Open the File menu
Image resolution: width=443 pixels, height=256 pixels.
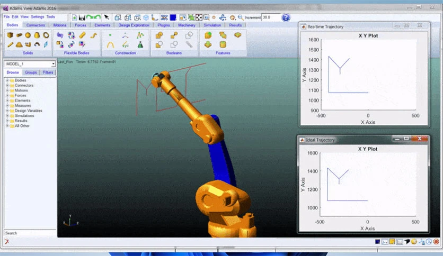6,17
